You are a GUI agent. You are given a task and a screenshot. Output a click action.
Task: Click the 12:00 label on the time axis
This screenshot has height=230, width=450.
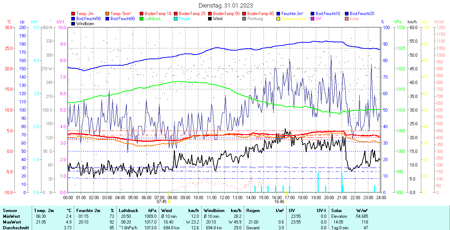pyautogui.click(x=225, y=198)
